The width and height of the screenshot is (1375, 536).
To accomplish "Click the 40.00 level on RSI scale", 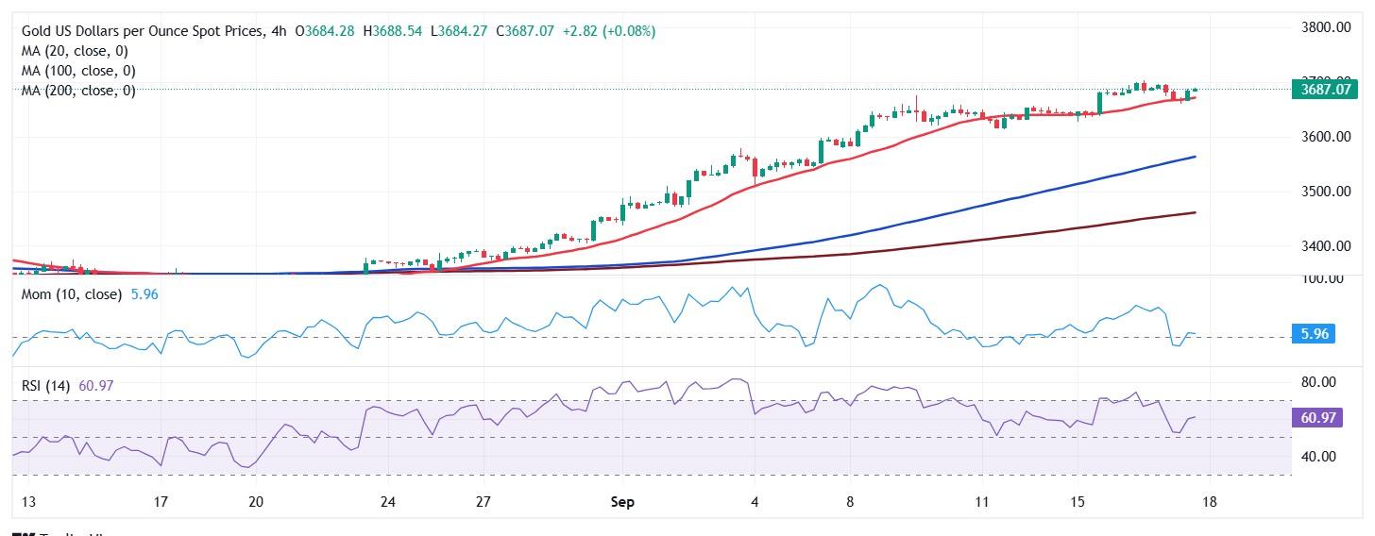I will click(x=1317, y=457).
